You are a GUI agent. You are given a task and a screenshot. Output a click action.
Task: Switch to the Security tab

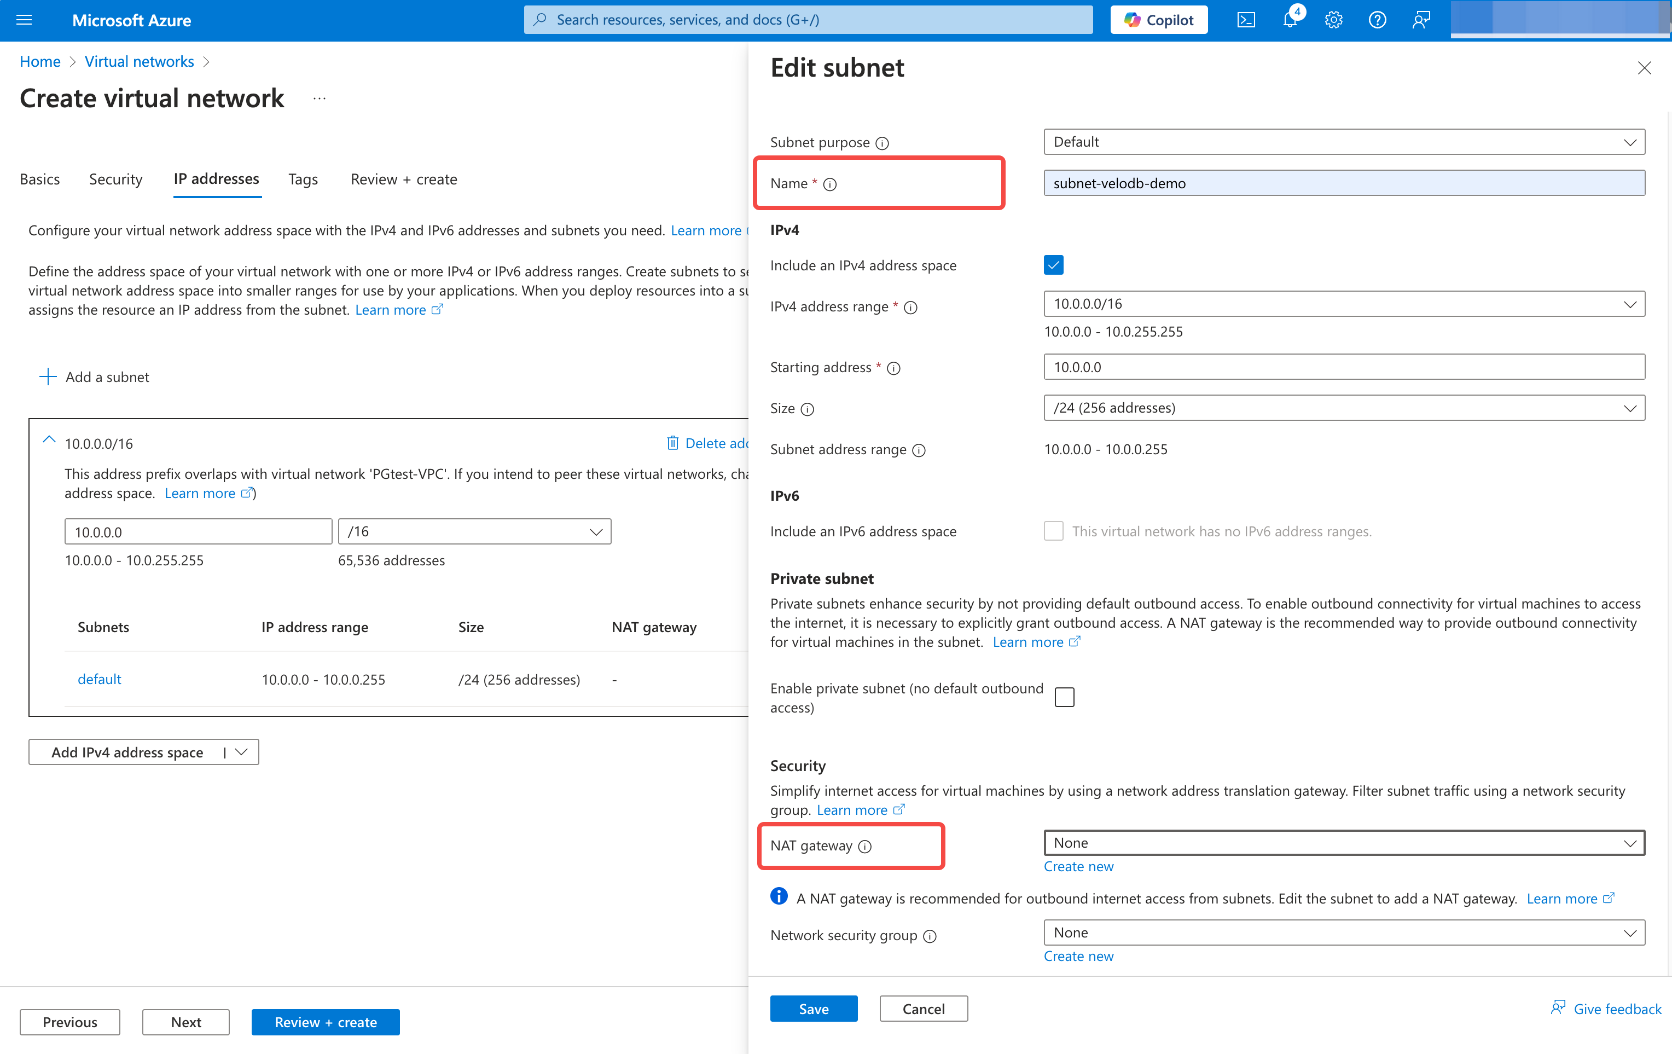pyautogui.click(x=115, y=179)
